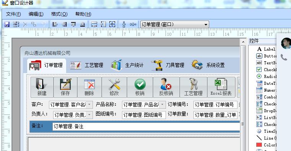Image resolution: width=291 pixels, height=151 pixels.
Task: Switch to the 工艺管理 tab
Action: click(x=86, y=65)
